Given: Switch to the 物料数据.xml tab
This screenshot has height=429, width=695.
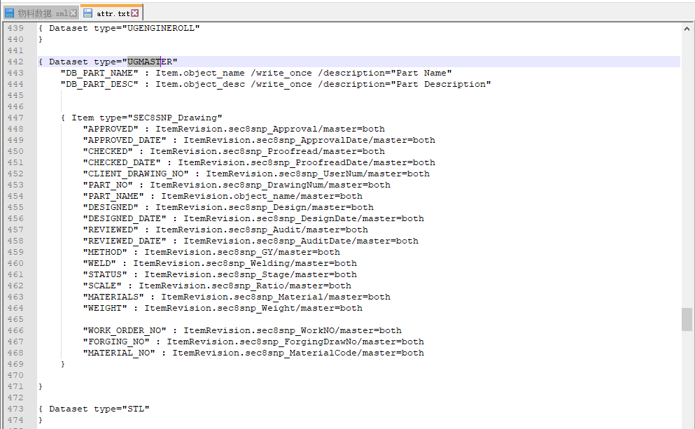Looking at the screenshot, I should tap(41, 13).
